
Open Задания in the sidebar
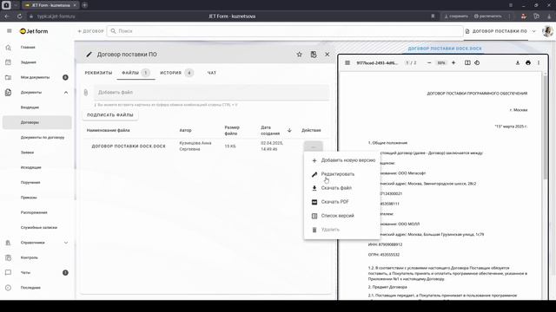[x=29, y=62]
